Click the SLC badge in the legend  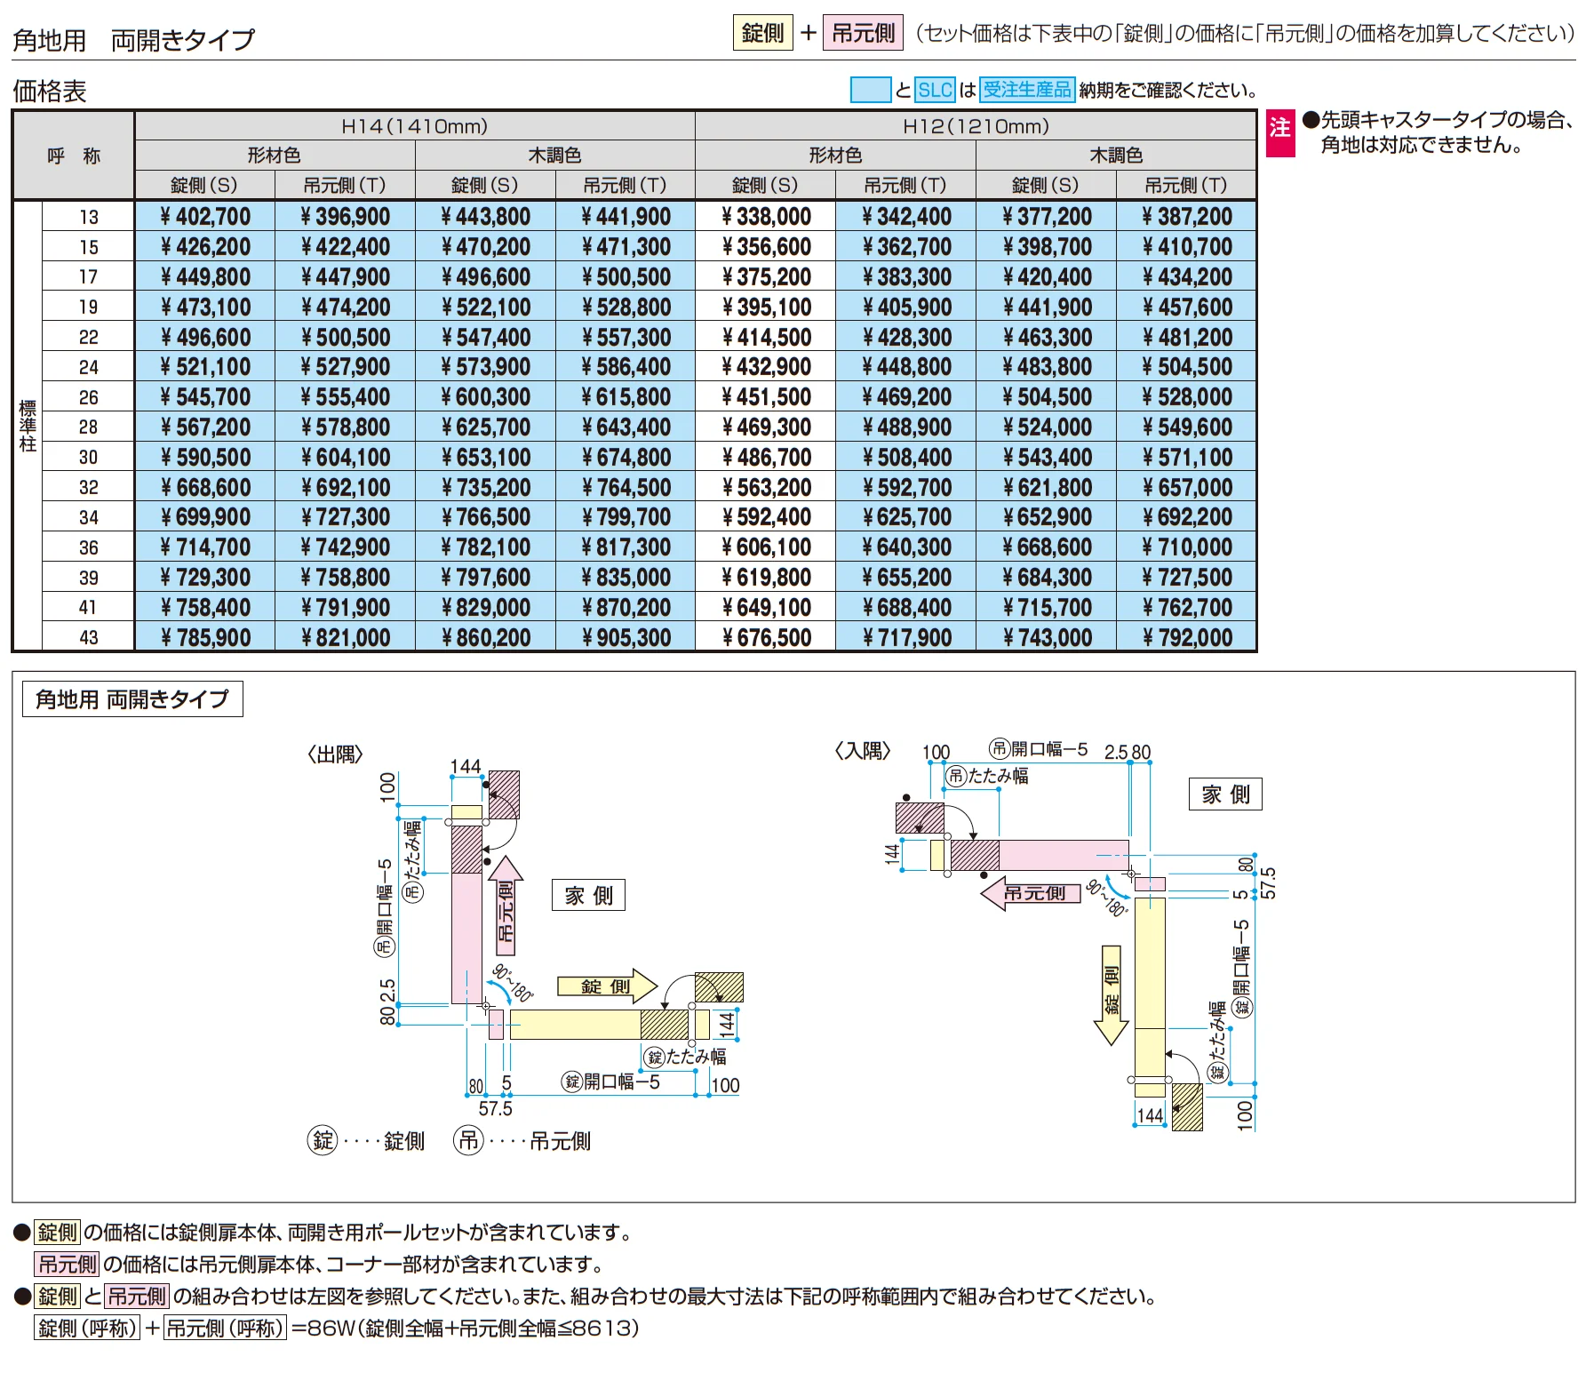click(x=935, y=90)
